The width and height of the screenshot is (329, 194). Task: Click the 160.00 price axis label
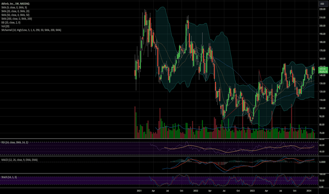click(322, 59)
